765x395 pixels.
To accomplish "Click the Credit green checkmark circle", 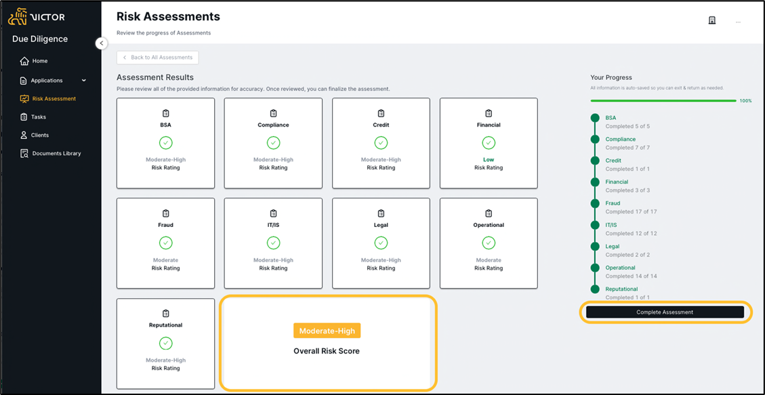I will [x=381, y=143].
